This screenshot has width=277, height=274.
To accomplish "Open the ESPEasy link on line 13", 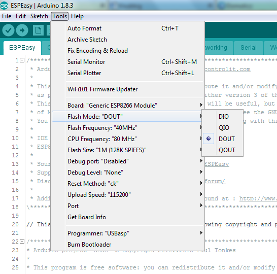I will 217,164.
